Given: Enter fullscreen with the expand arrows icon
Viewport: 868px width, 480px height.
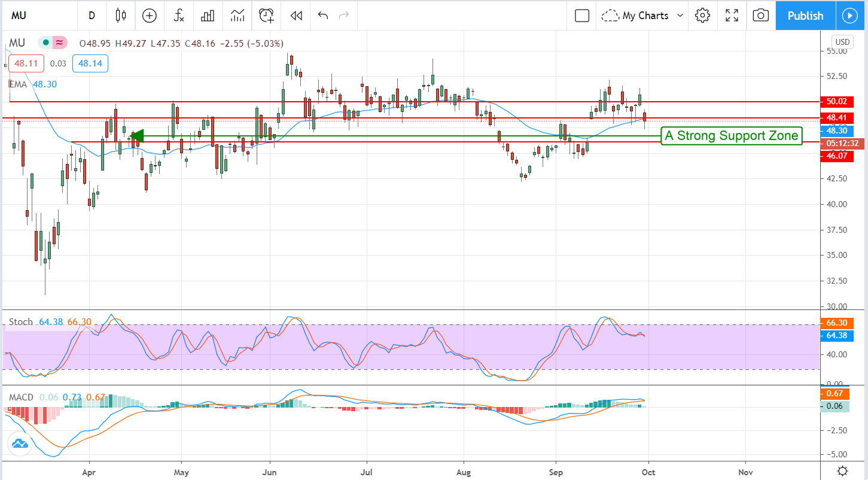Looking at the screenshot, I should click(x=732, y=16).
